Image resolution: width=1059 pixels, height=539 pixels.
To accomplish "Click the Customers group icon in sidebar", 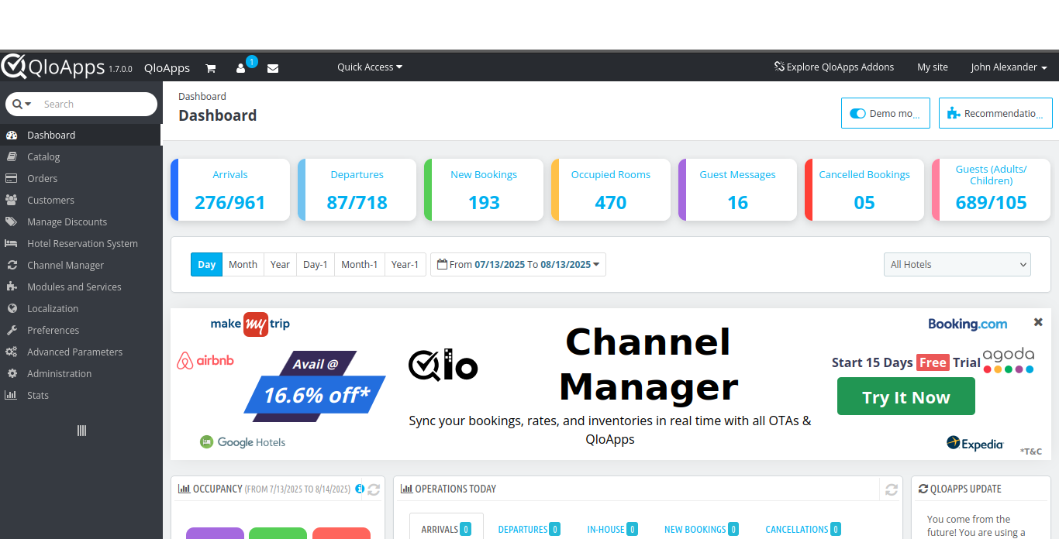I will click(11, 200).
